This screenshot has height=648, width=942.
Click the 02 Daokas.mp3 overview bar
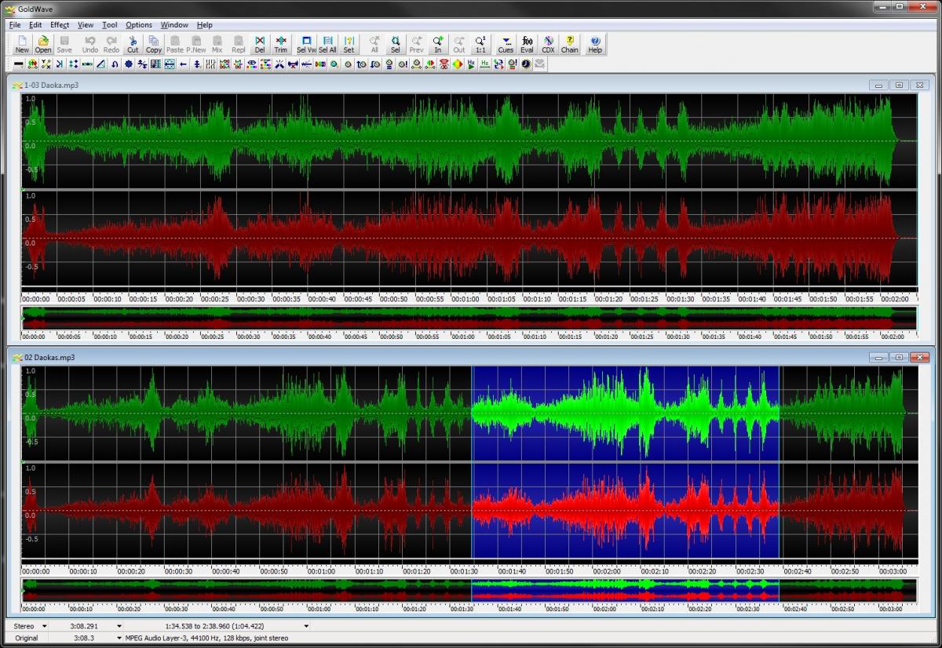(469, 590)
